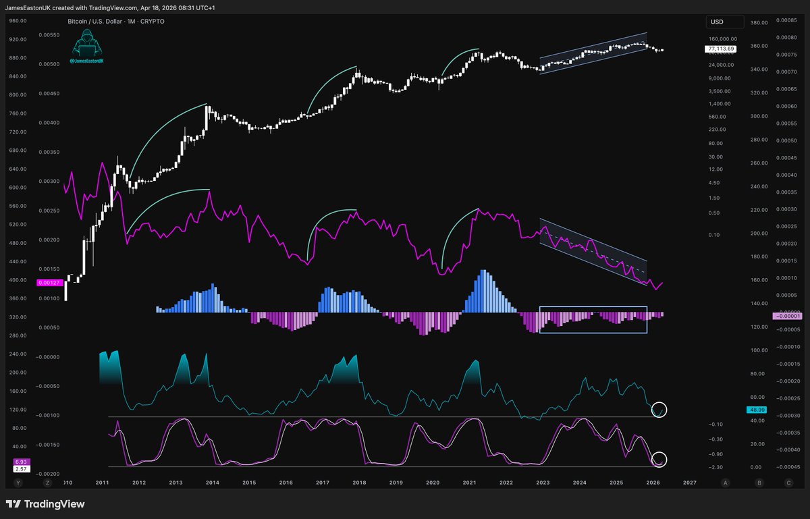The width and height of the screenshot is (810, 519).
Task: Click the 2021 year on the time axis
Action: point(469,483)
